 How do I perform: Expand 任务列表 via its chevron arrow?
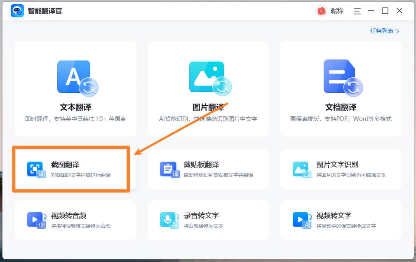pyautogui.click(x=397, y=31)
